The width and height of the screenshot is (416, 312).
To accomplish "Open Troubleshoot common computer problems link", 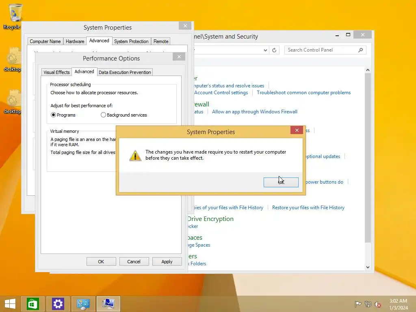I will pyautogui.click(x=303, y=93).
